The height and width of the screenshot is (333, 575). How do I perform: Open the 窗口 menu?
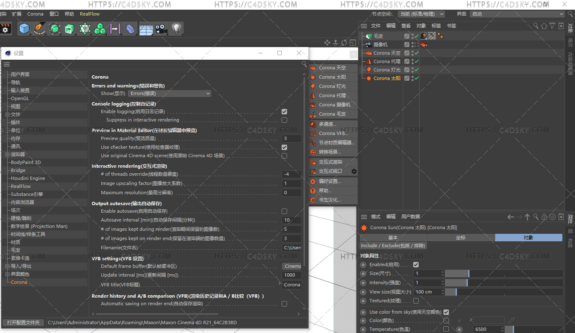coord(54,14)
